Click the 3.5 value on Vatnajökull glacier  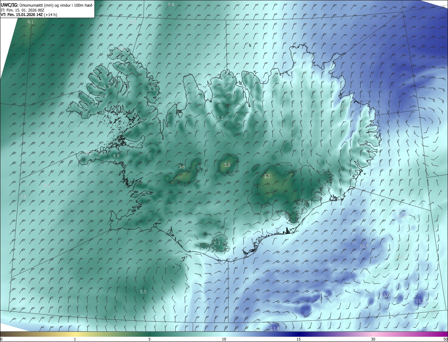(x=267, y=176)
